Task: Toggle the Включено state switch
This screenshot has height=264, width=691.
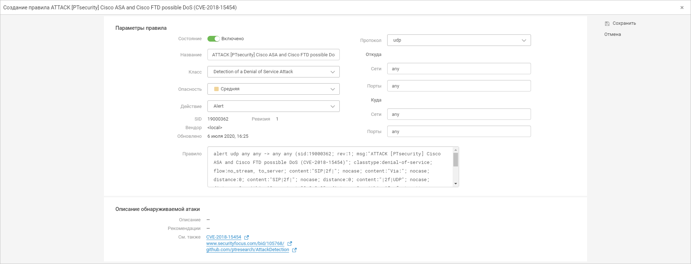Action: point(214,39)
